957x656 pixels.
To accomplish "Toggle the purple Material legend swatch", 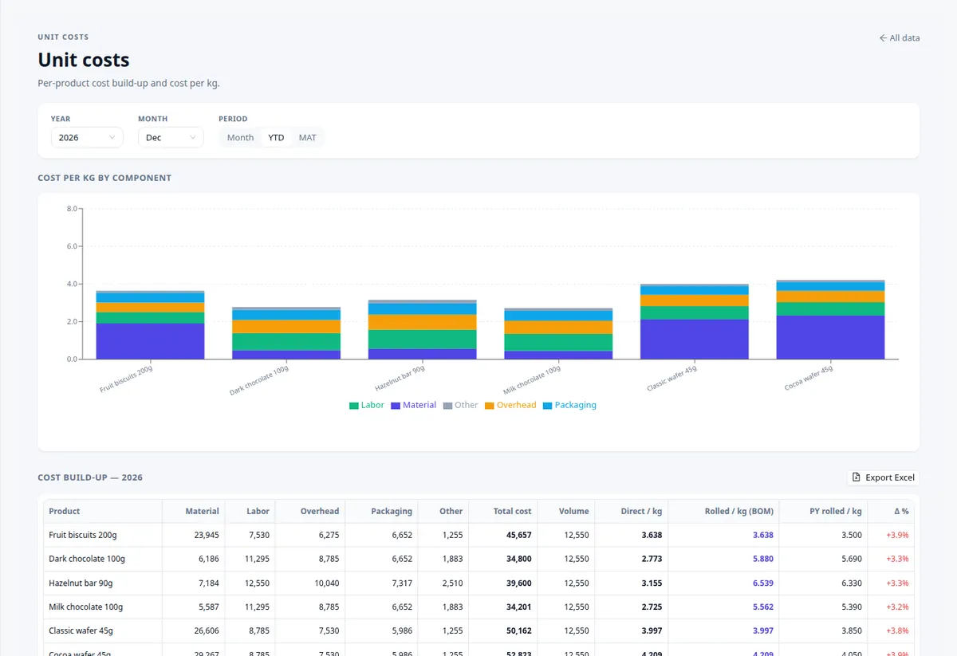I will 396,406.
